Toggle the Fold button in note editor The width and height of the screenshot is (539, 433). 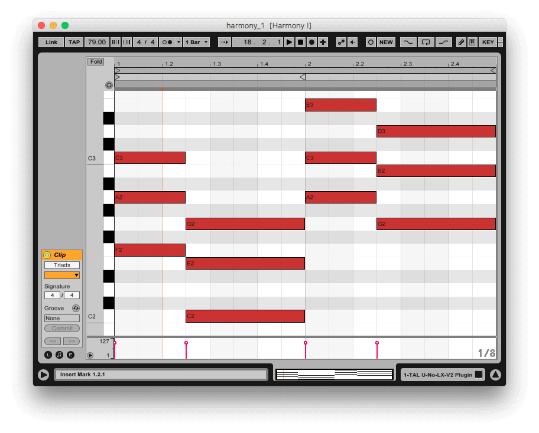point(96,62)
